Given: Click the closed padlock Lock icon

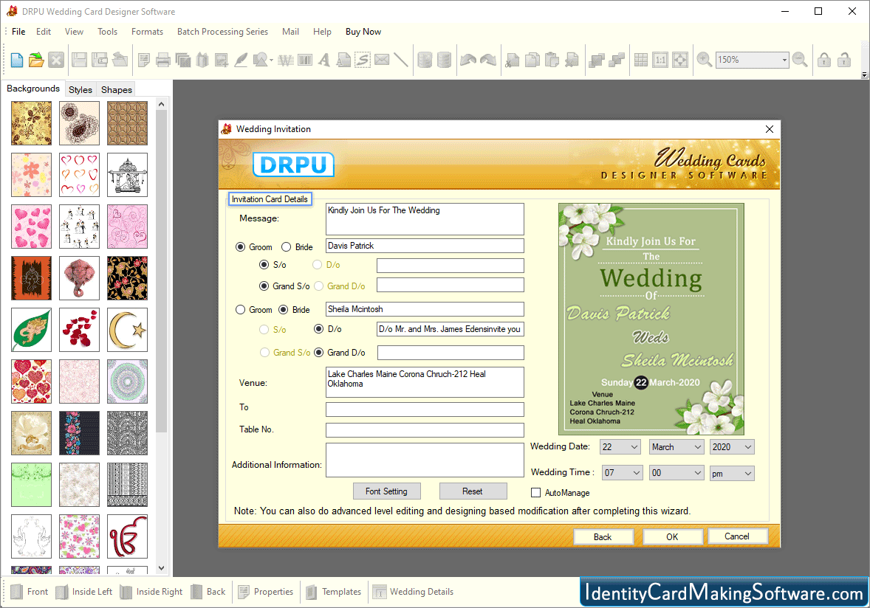Looking at the screenshot, I should coord(824,60).
